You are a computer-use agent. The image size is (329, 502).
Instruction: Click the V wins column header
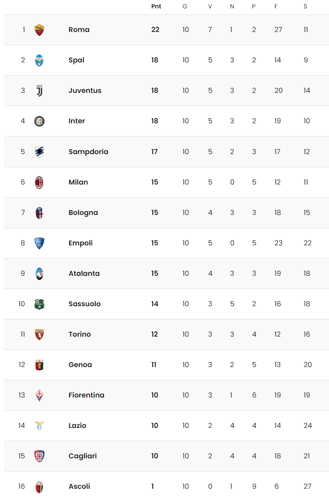210,6
